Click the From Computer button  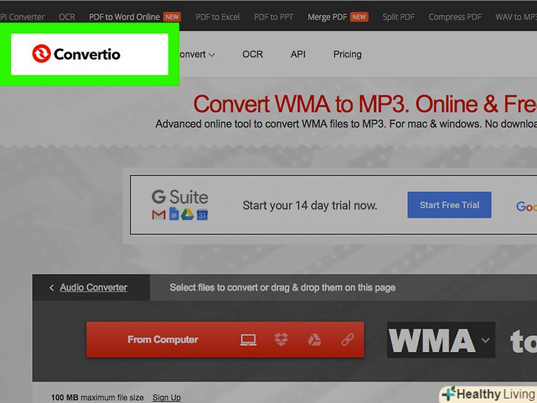coord(225,340)
